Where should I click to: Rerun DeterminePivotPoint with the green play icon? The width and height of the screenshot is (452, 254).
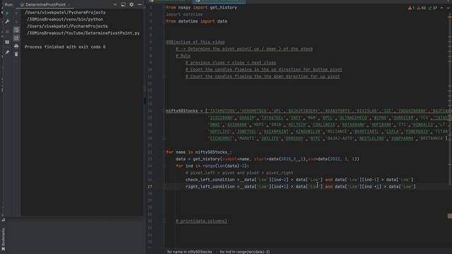[x=7, y=13]
